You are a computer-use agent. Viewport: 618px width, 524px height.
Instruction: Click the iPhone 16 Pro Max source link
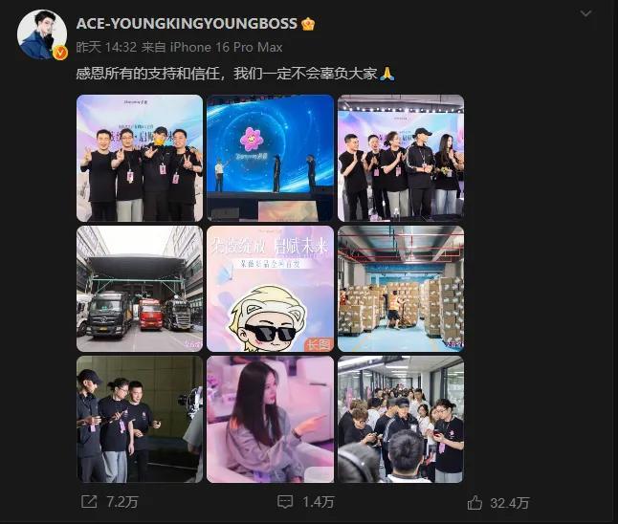coord(226,47)
